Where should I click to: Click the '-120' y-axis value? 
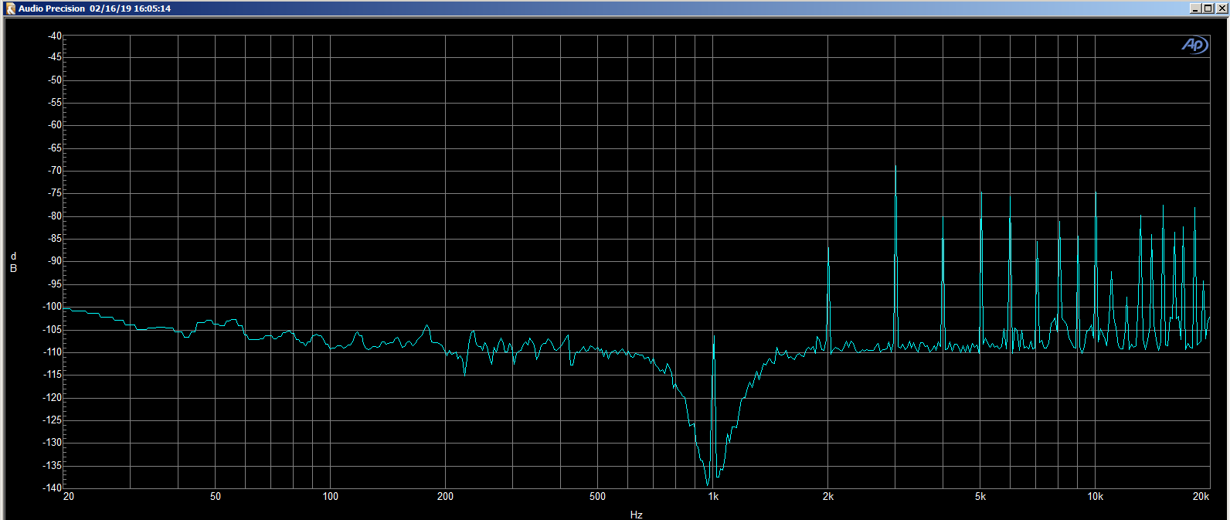click(53, 397)
